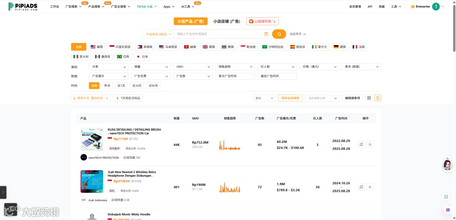The height and width of the screenshot is (220, 456).
Task: Switch to grid view layout icon
Action: (x=369, y=98)
